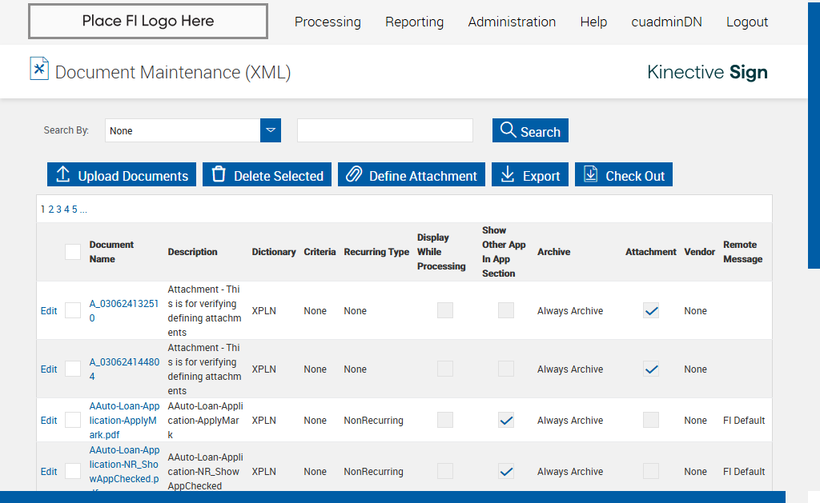The image size is (820, 503).
Task: Toggle the select-all checkbox in table header
Action: click(x=73, y=252)
